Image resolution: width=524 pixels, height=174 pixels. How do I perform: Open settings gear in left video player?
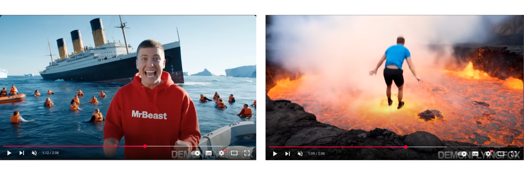[x=222, y=153]
